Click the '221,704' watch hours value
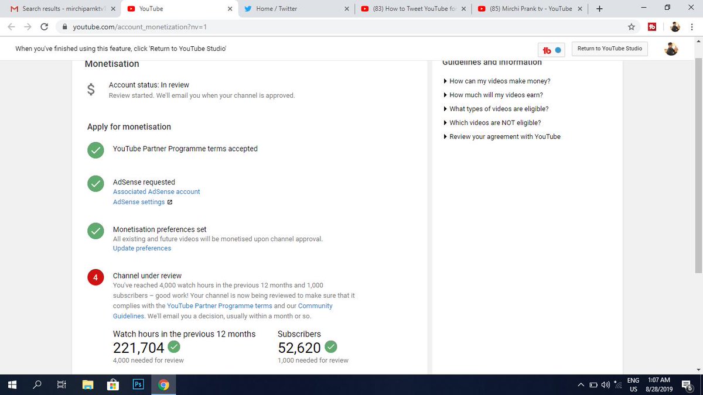703x395 pixels. click(139, 348)
